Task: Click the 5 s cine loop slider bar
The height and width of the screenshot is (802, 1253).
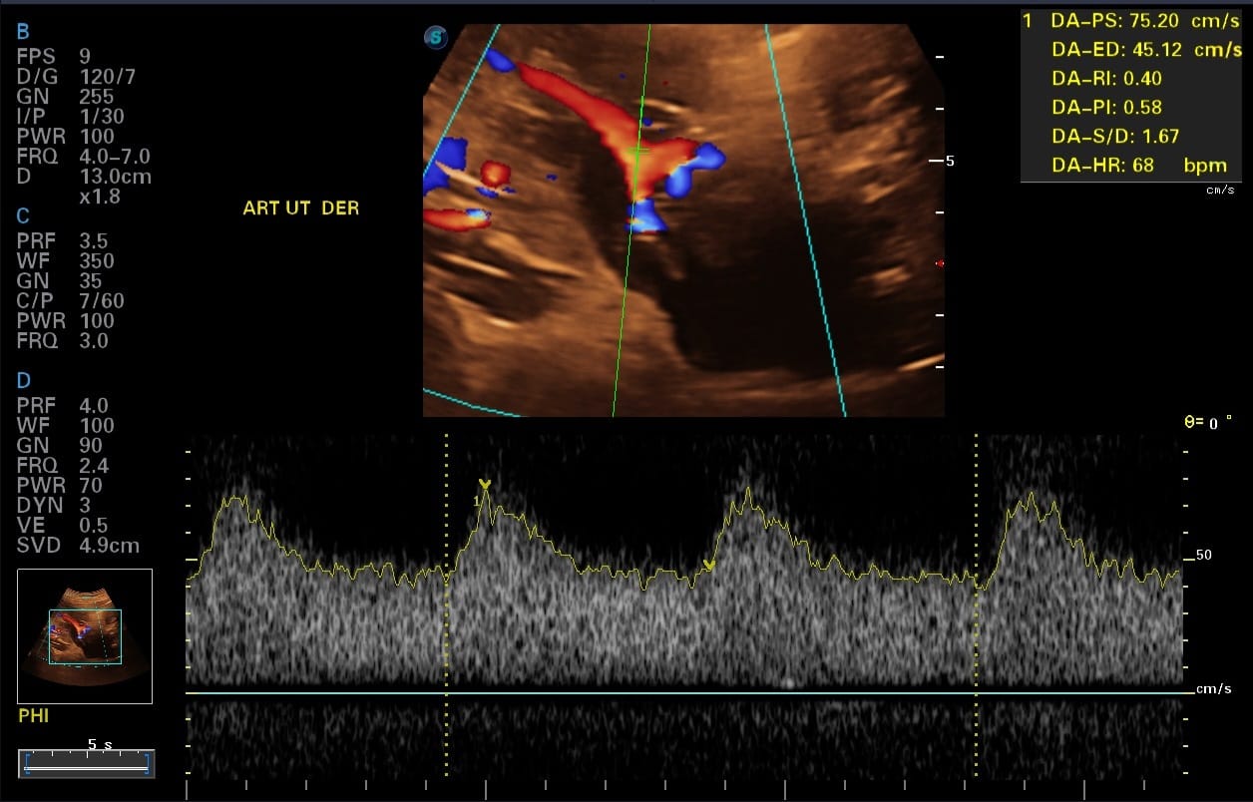Action: [x=87, y=764]
